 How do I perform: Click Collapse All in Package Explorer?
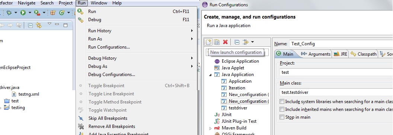(30, 25)
